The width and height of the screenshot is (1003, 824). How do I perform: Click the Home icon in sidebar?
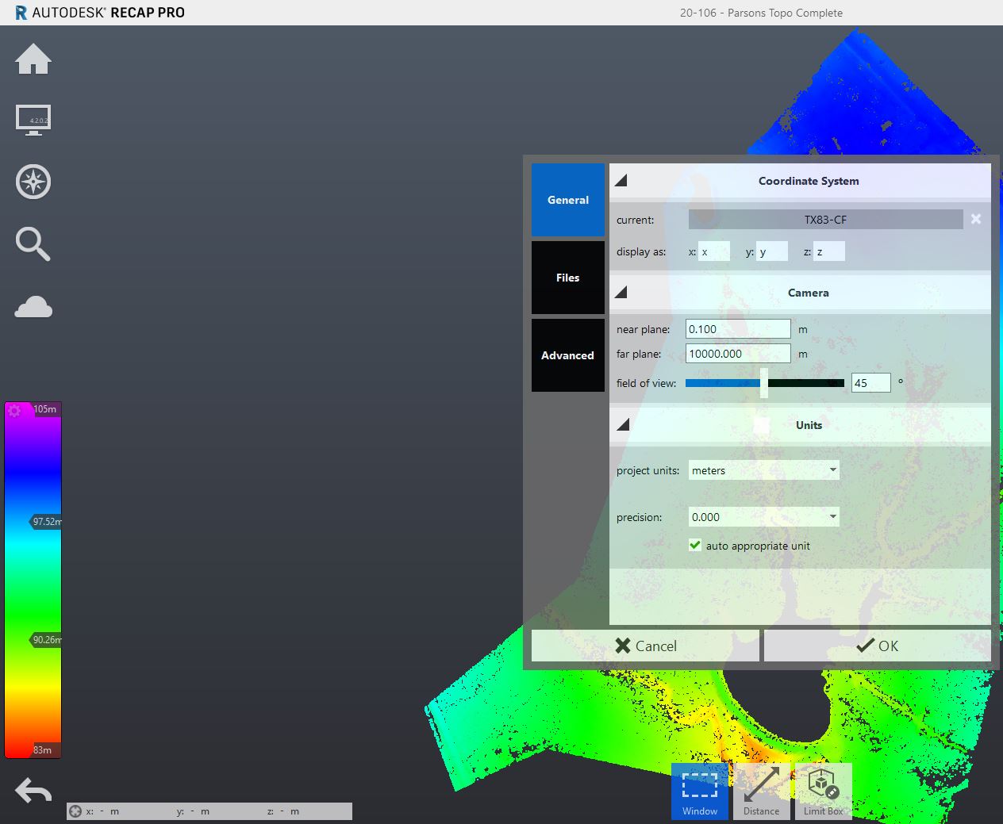(33, 59)
